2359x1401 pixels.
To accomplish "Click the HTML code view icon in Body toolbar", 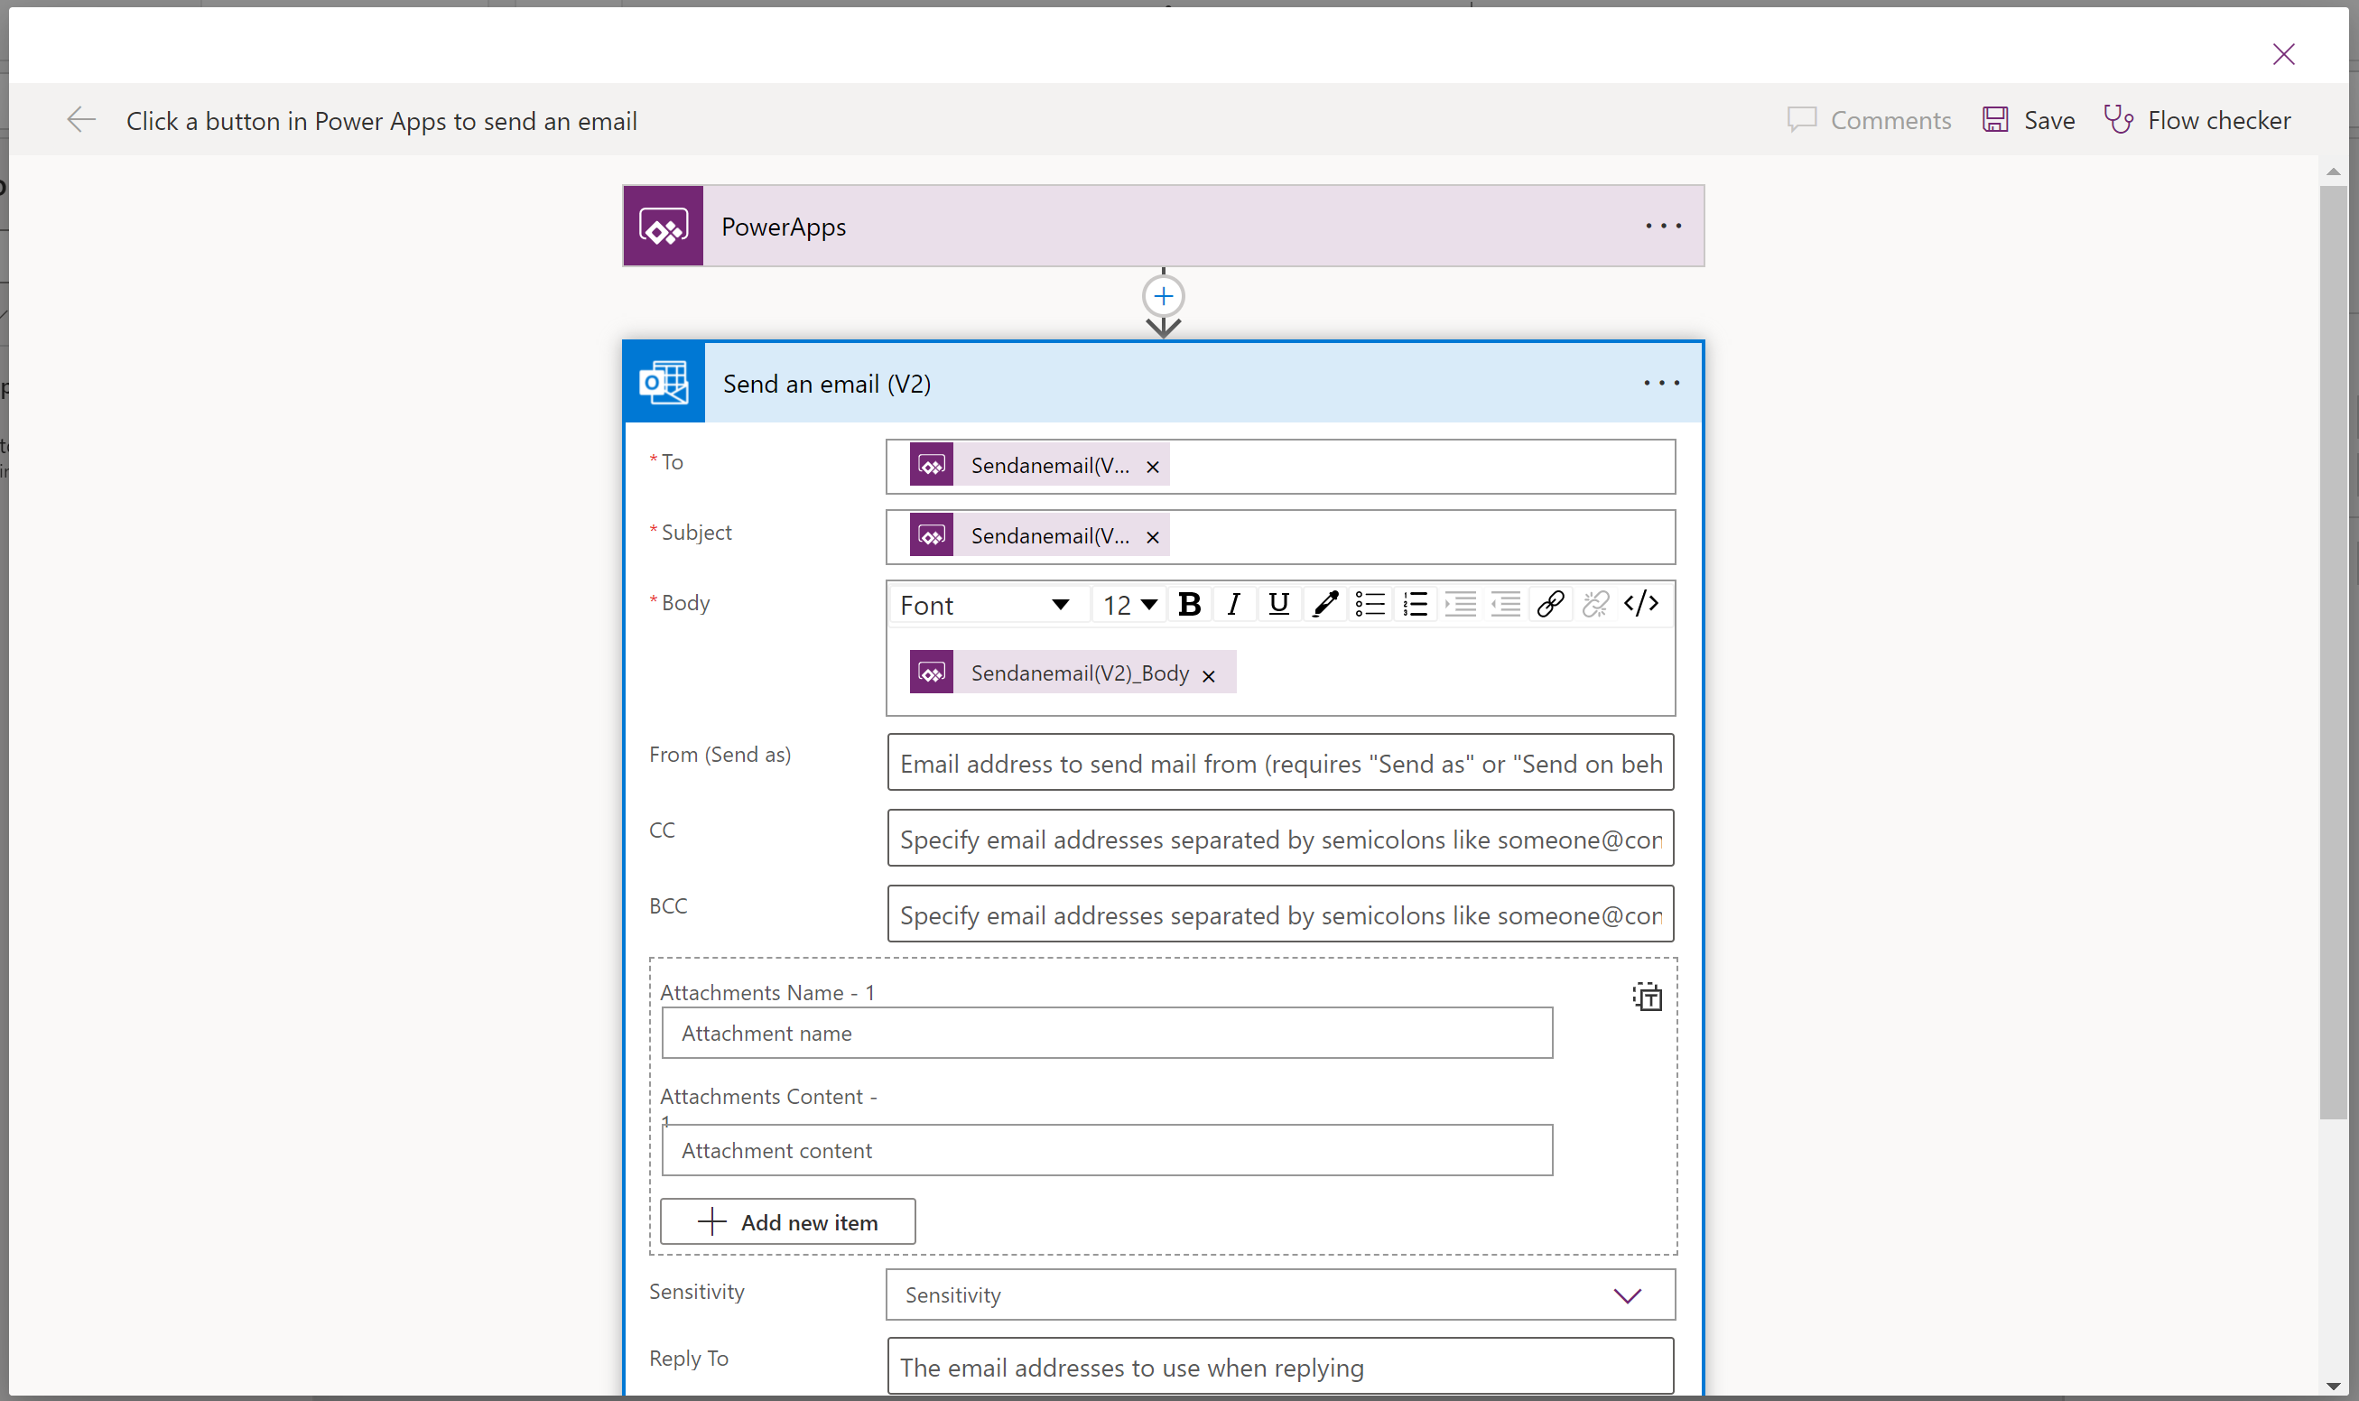I will click(x=1642, y=604).
